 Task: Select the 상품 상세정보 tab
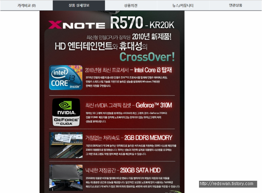click(79, 5)
